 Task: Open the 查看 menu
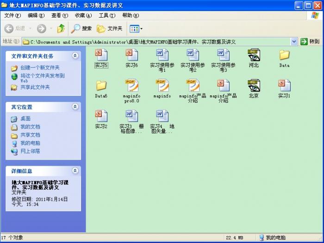[x=59, y=16]
